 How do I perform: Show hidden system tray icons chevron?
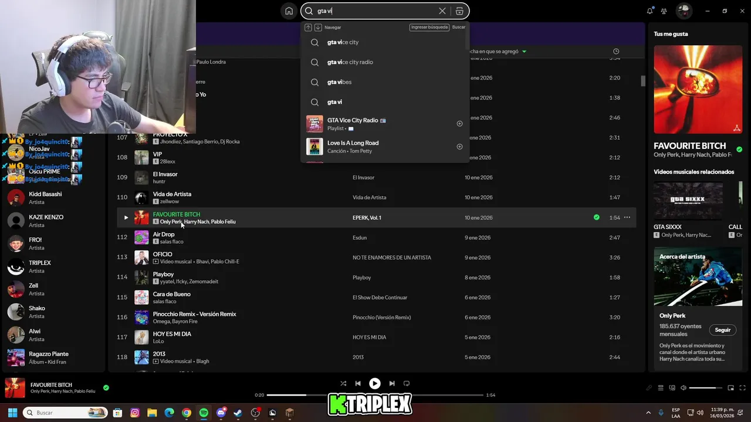pos(648,413)
